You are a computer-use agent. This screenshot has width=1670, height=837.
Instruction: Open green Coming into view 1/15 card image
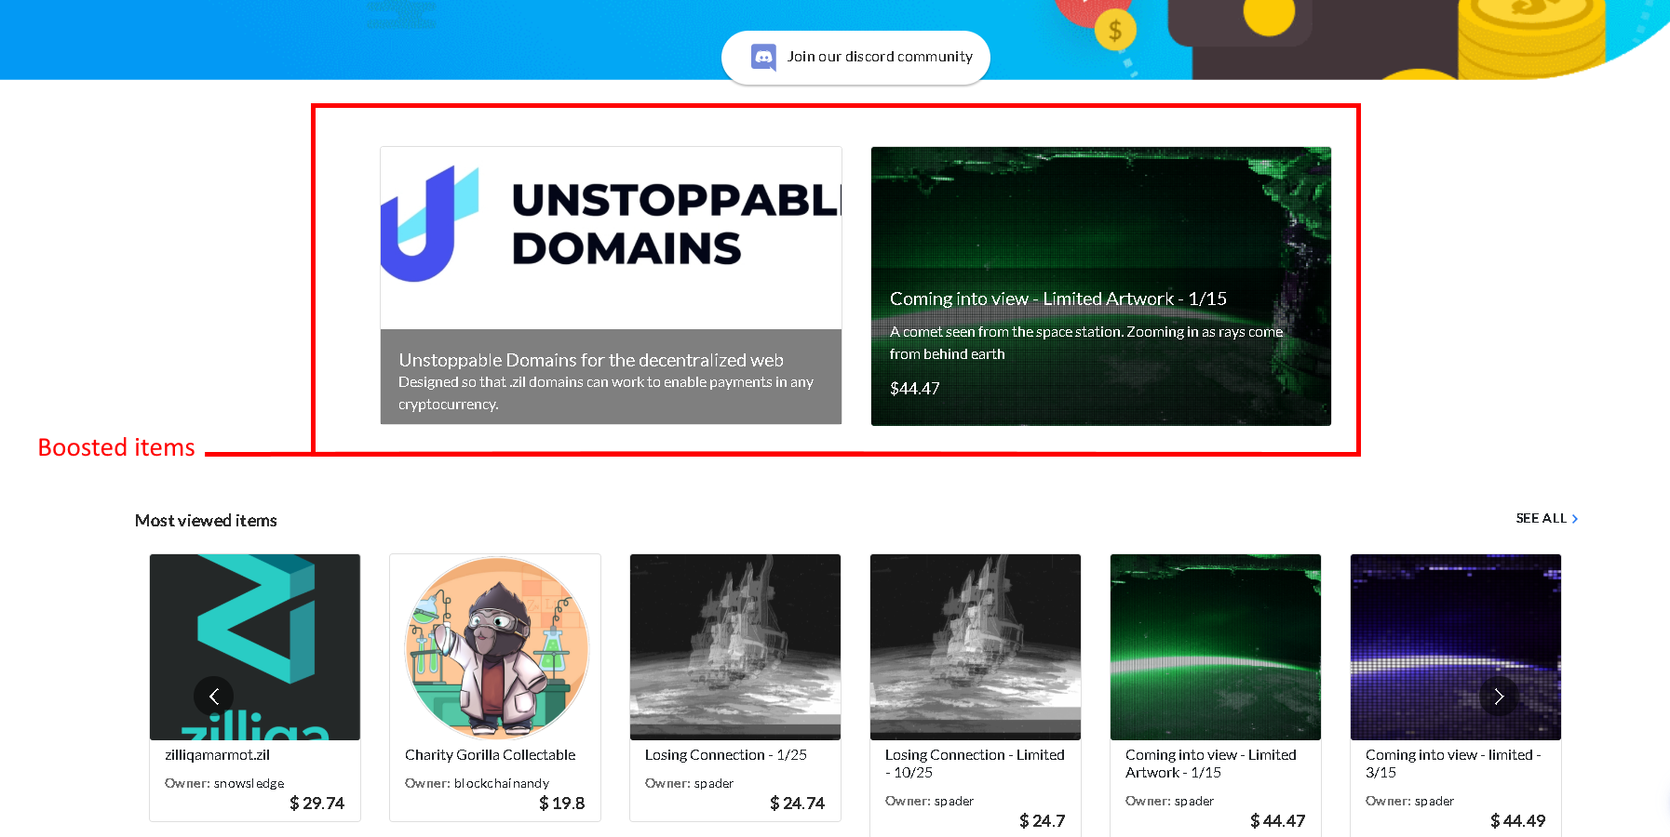[1216, 647]
